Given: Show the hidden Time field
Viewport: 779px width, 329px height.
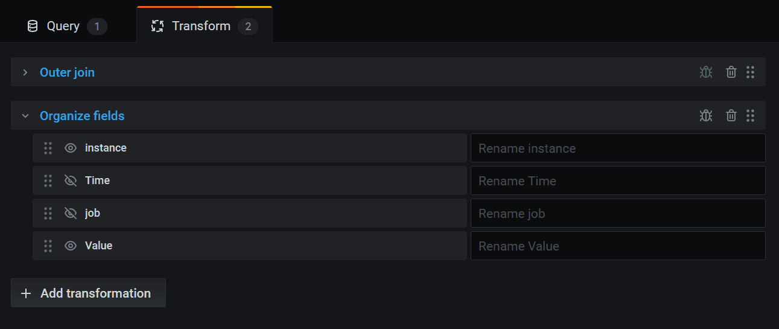Looking at the screenshot, I should pyautogui.click(x=71, y=181).
